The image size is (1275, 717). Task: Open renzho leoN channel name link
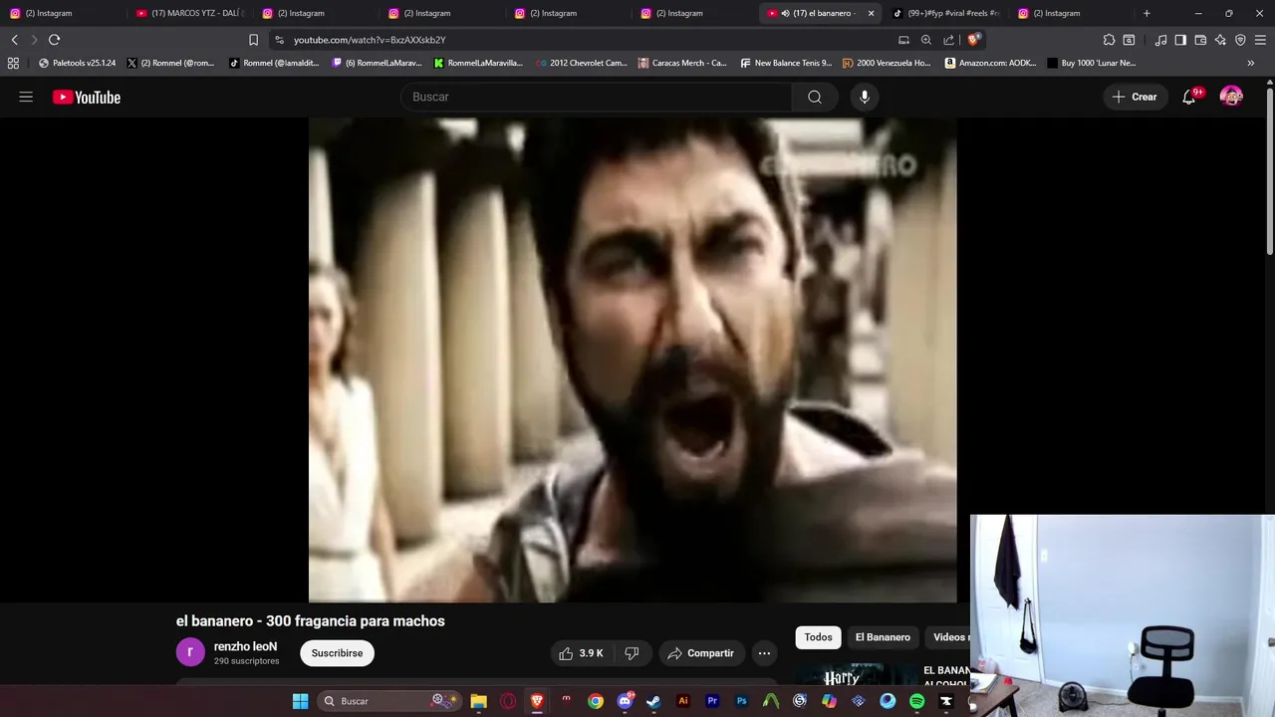pos(245,646)
